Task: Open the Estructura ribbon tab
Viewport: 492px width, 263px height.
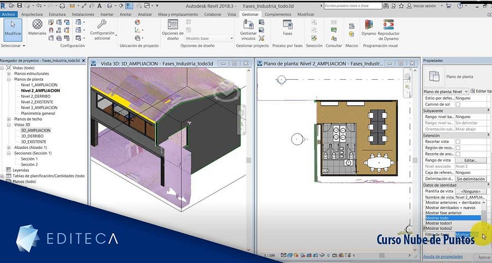Action: (x=57, y=14)
